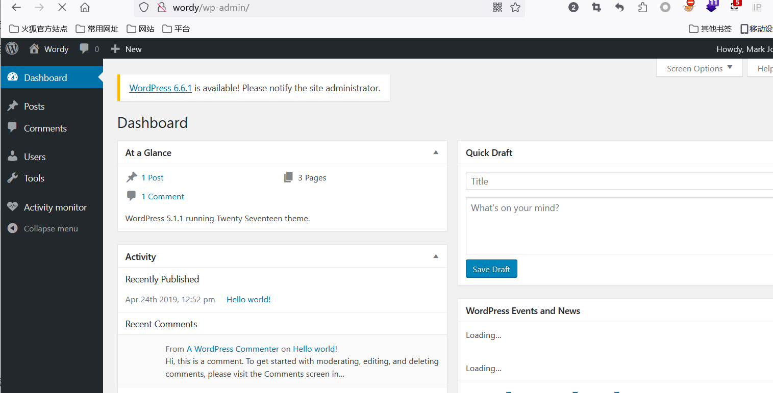773x393 pixels.
Task: Open the 火狐官方站点 bookmarks folder
Action: pos(39,29)
